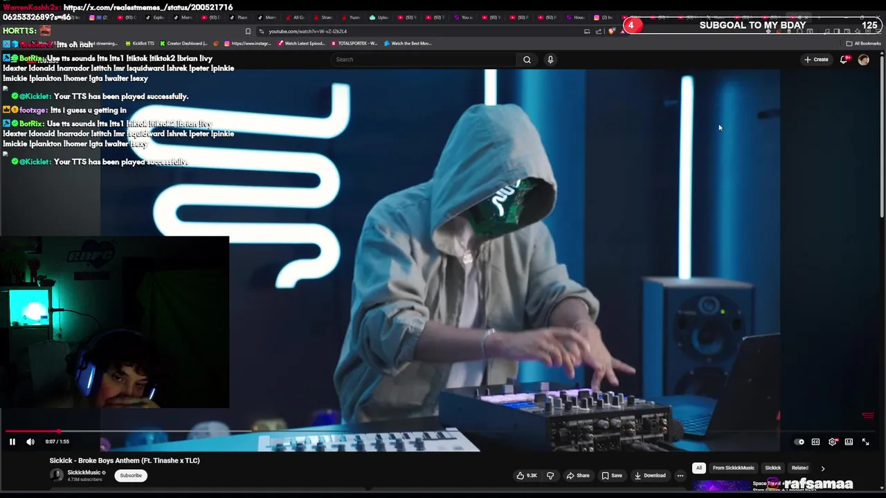Click the browser address bar URL
886x498 pixels.
point(307,31)
